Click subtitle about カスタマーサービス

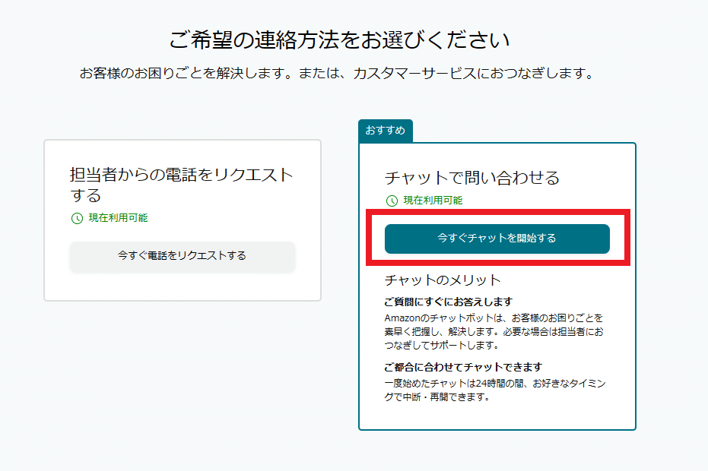click(338, 73)
